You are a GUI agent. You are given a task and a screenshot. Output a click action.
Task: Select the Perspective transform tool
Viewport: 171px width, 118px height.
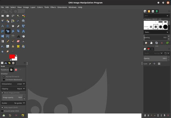point(23,31)
